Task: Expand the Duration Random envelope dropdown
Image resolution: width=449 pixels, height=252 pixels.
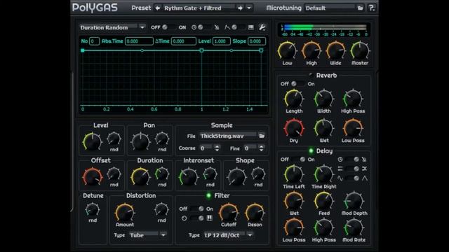Action: pyautogui.click(x=142, y=27)
